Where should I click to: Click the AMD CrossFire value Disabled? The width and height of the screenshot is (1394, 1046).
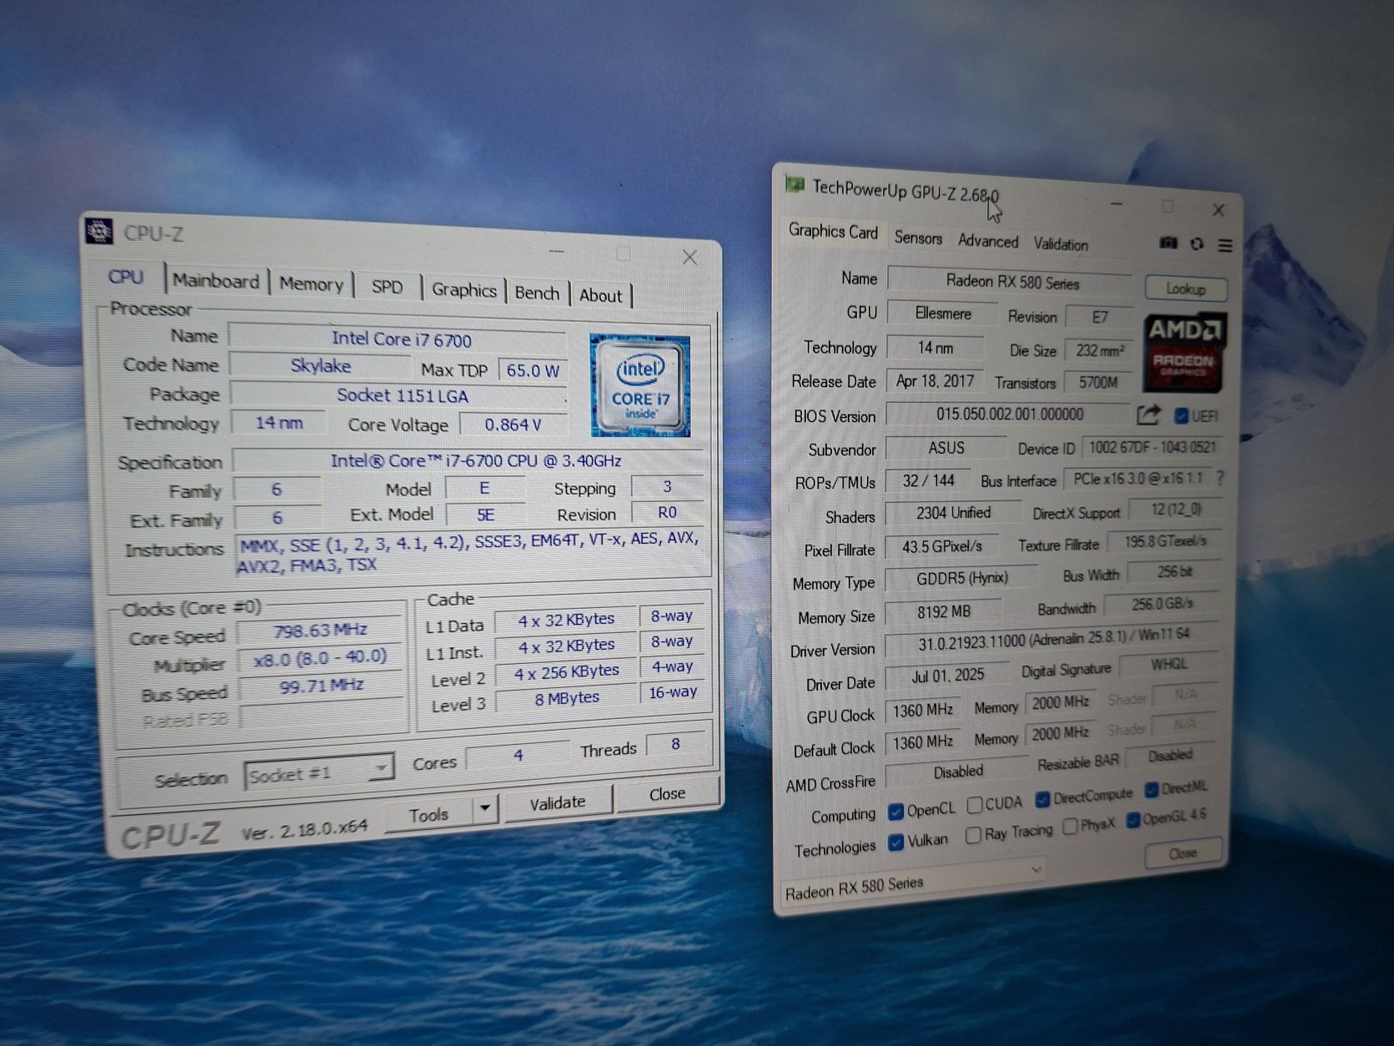coord(958,772)
